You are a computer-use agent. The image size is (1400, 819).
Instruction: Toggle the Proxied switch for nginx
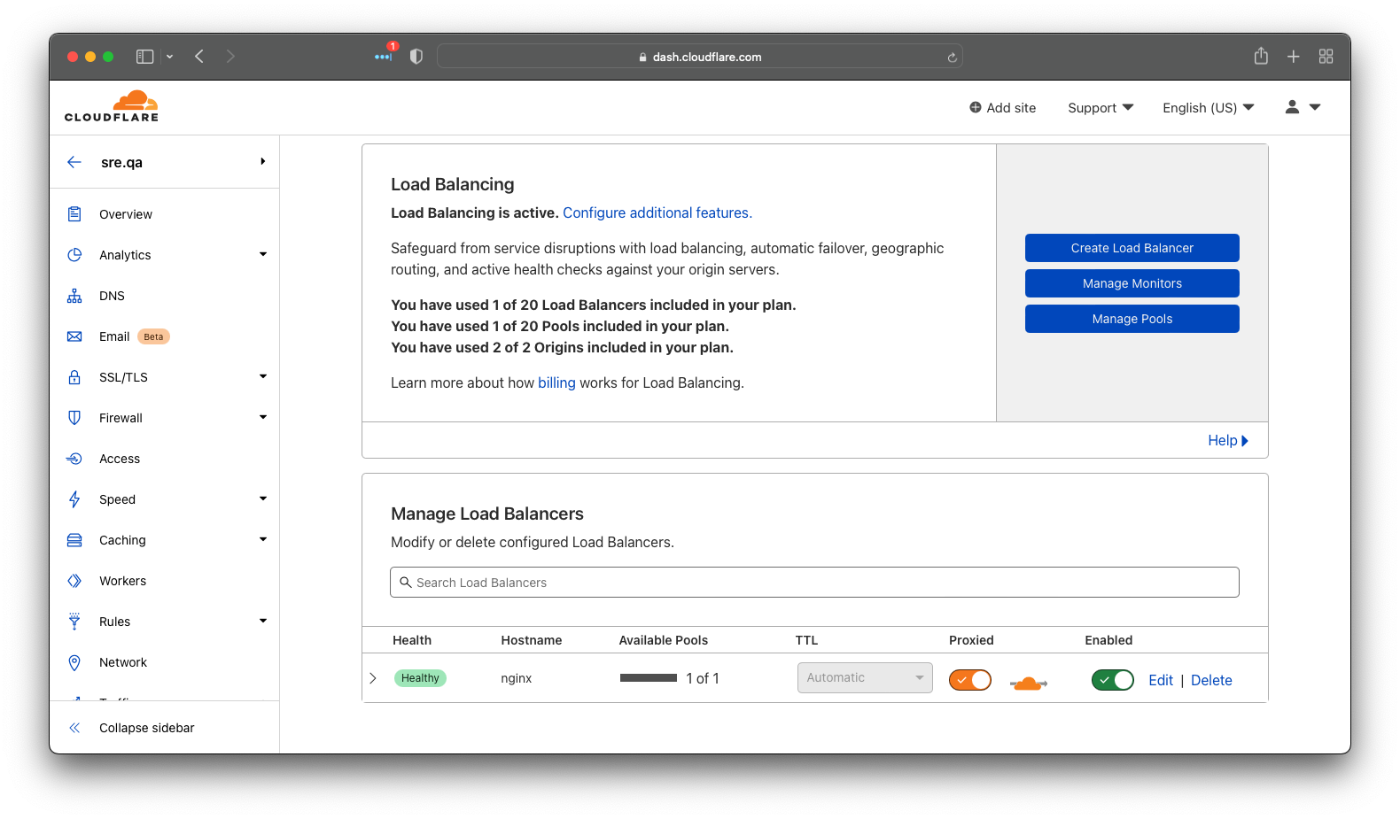(x=970, y=680)
